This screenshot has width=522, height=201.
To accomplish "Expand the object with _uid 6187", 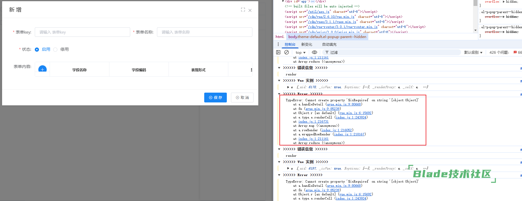I will [x=288, y=168].
